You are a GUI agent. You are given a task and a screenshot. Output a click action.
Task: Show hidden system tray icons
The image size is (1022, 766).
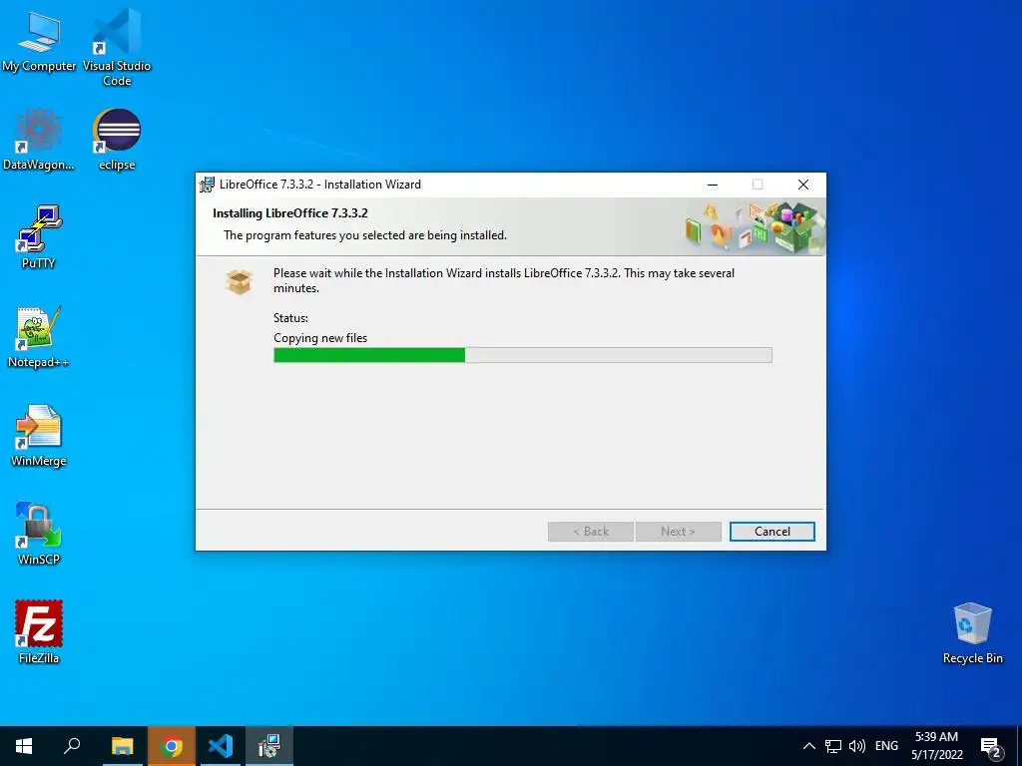pyautogui.click(x=808, y=746)
